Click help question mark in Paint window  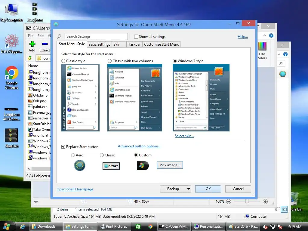(271, 35)
